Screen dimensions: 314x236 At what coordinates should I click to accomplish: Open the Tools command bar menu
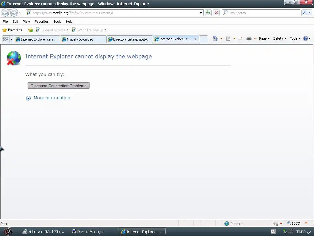click(295, 38)
